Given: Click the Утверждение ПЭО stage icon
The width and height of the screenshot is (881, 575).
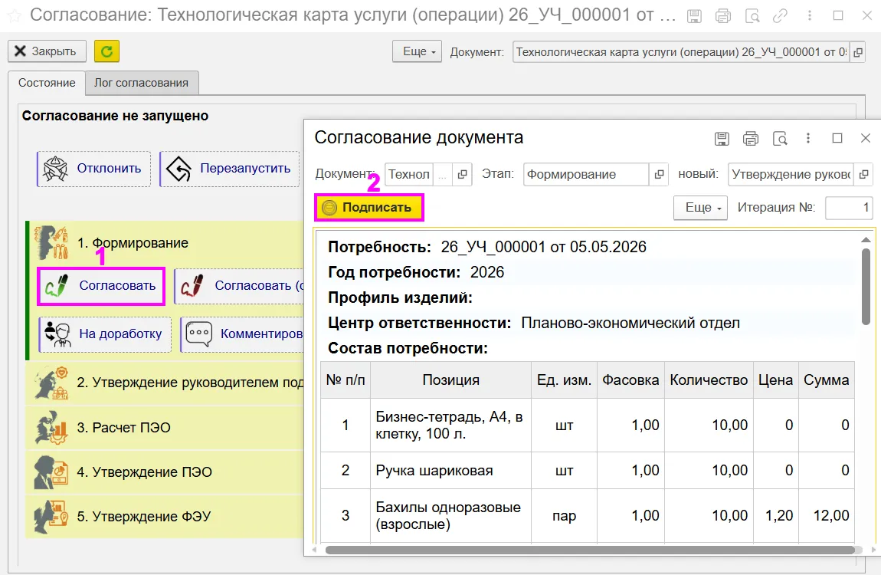Looking at the screenshot, I should click(x=51, y=472).
